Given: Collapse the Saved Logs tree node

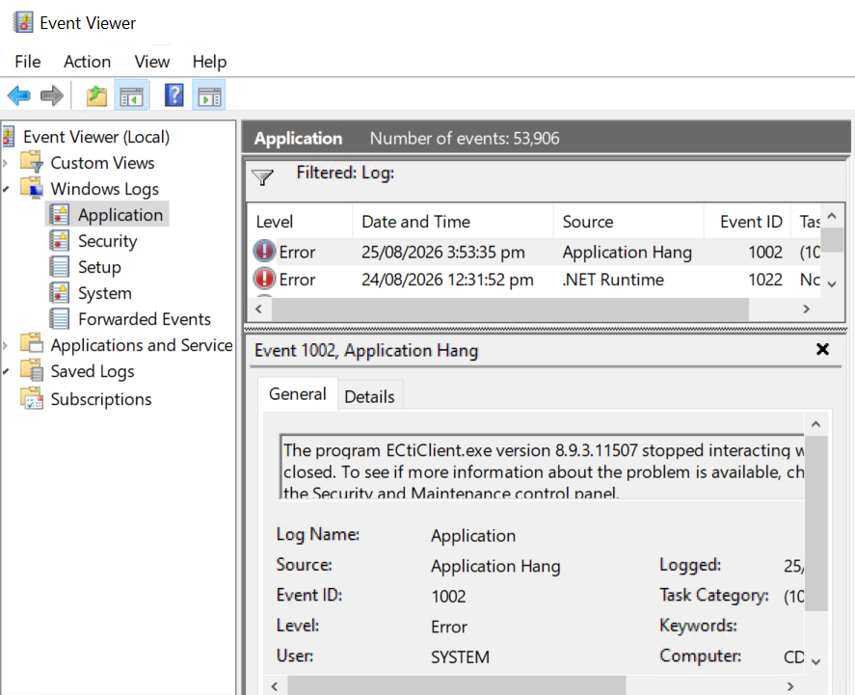Looking at the screenshot, I should point(6,372).
